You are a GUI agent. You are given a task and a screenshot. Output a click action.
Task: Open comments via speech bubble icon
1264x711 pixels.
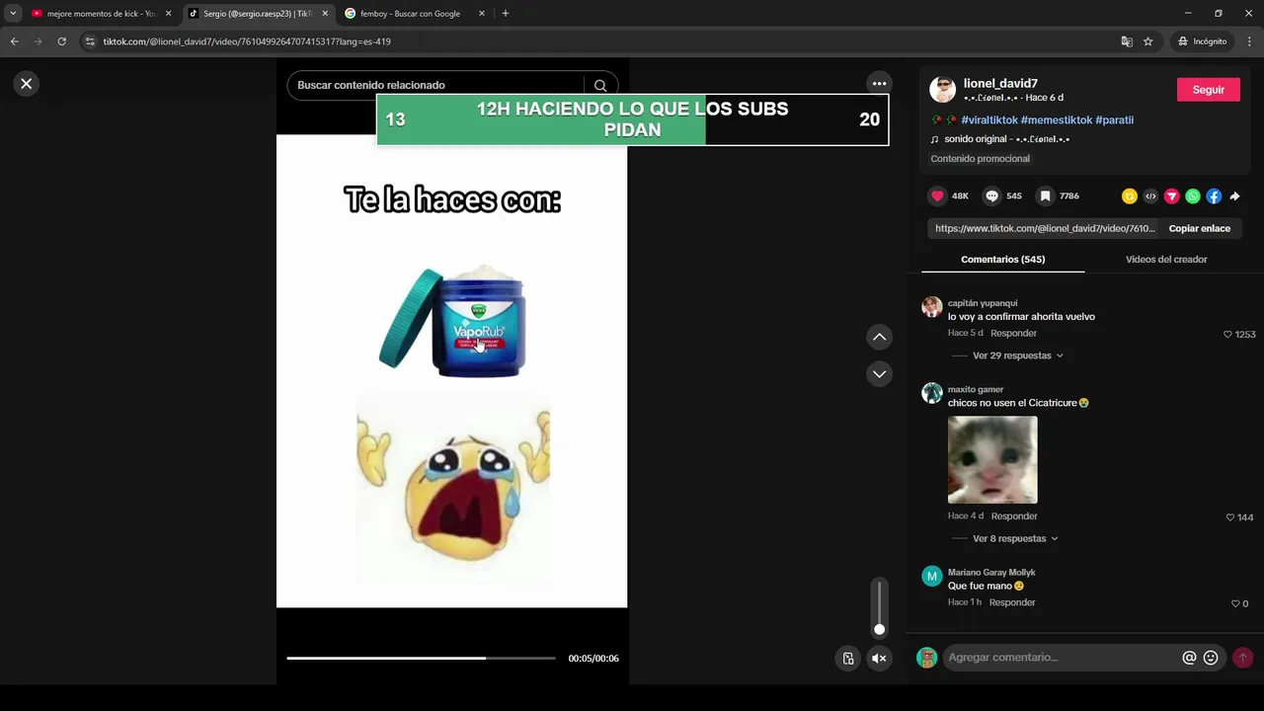click(991, 197)
